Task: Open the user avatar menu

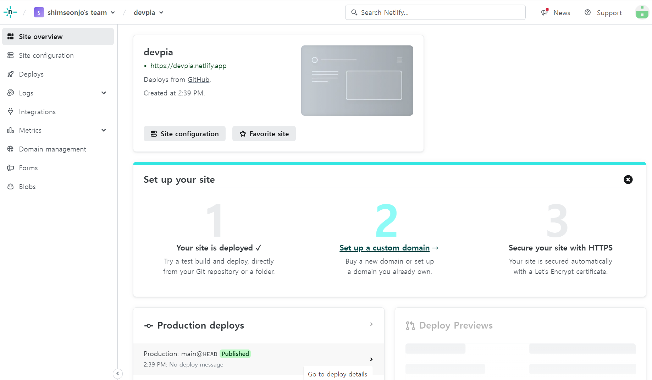Action: 642,12
